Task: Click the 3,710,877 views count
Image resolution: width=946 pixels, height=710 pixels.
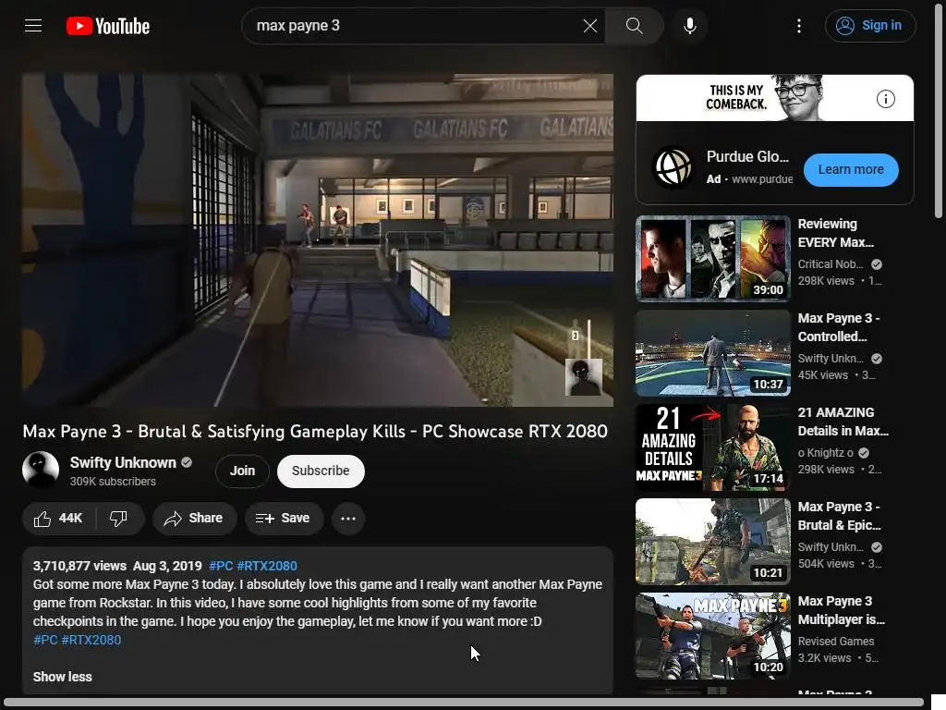Action: tap(79, 566)
